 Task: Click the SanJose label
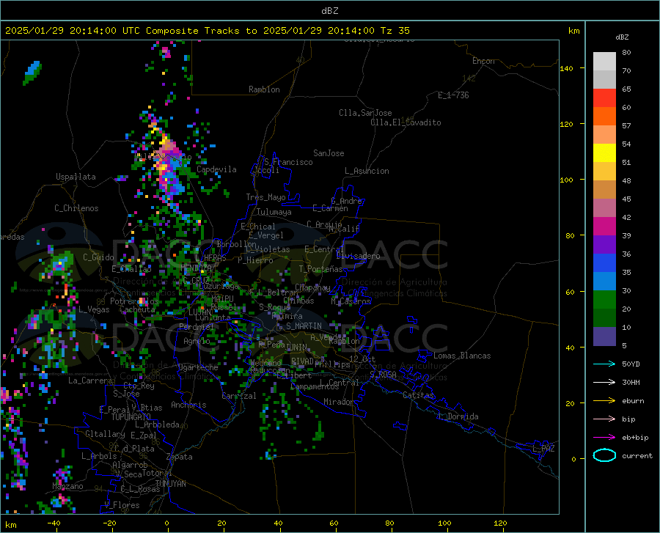tap(329, 153)
